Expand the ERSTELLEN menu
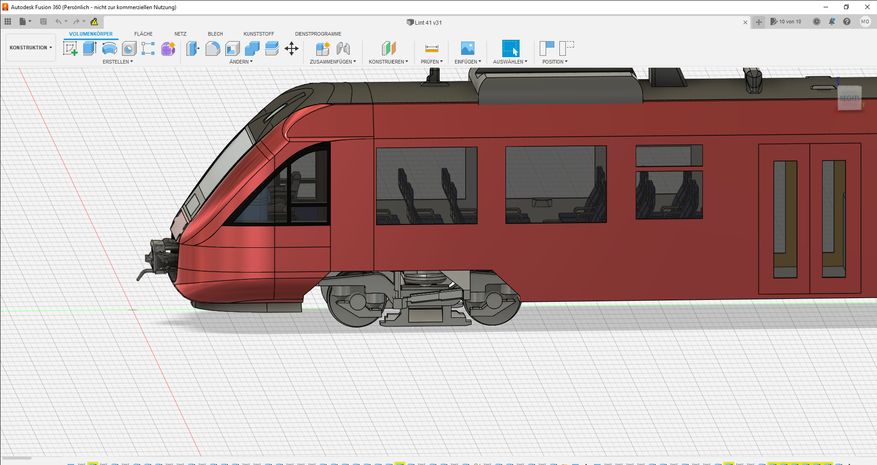877x465 pixels. click(x=118, y=62)
